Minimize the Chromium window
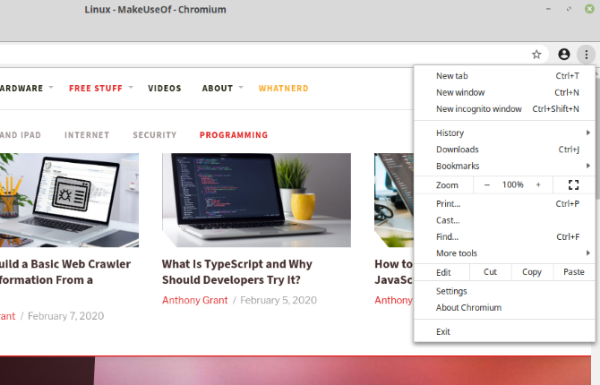 click(x=548, y=9)
